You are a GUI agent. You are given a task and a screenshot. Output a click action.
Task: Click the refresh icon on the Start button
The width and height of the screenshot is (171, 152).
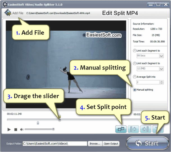[x=138, y=143]
